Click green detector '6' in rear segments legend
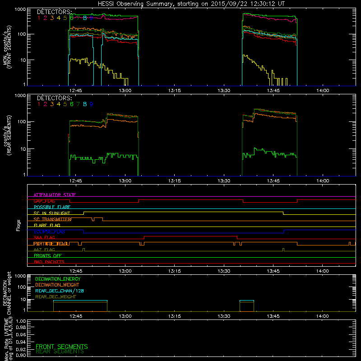The height and width of the screenshot is (361, 361). click(72, 104)
